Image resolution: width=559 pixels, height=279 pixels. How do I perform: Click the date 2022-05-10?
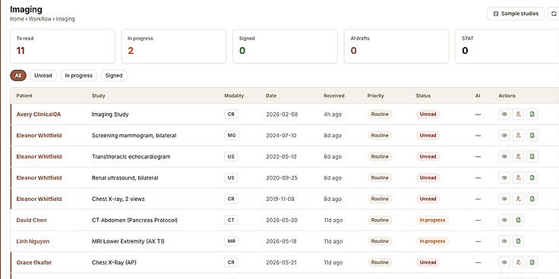[281, 157]
